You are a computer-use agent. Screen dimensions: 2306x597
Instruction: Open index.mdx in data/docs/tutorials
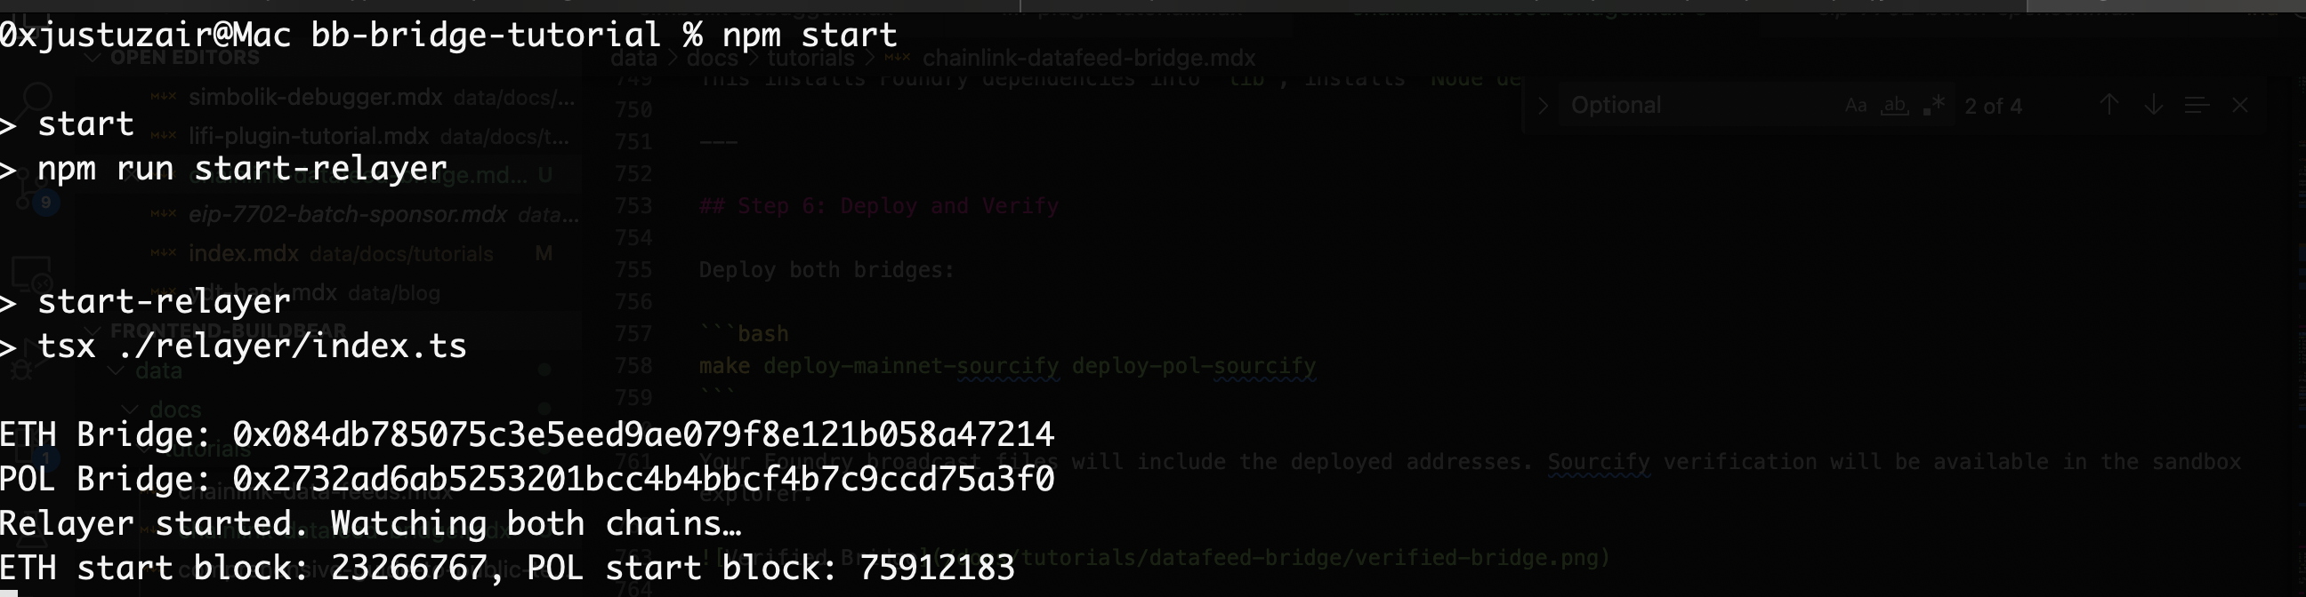coord(244,254)
